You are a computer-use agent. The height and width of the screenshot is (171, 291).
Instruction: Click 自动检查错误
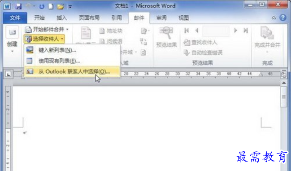(x=203, y=53)
